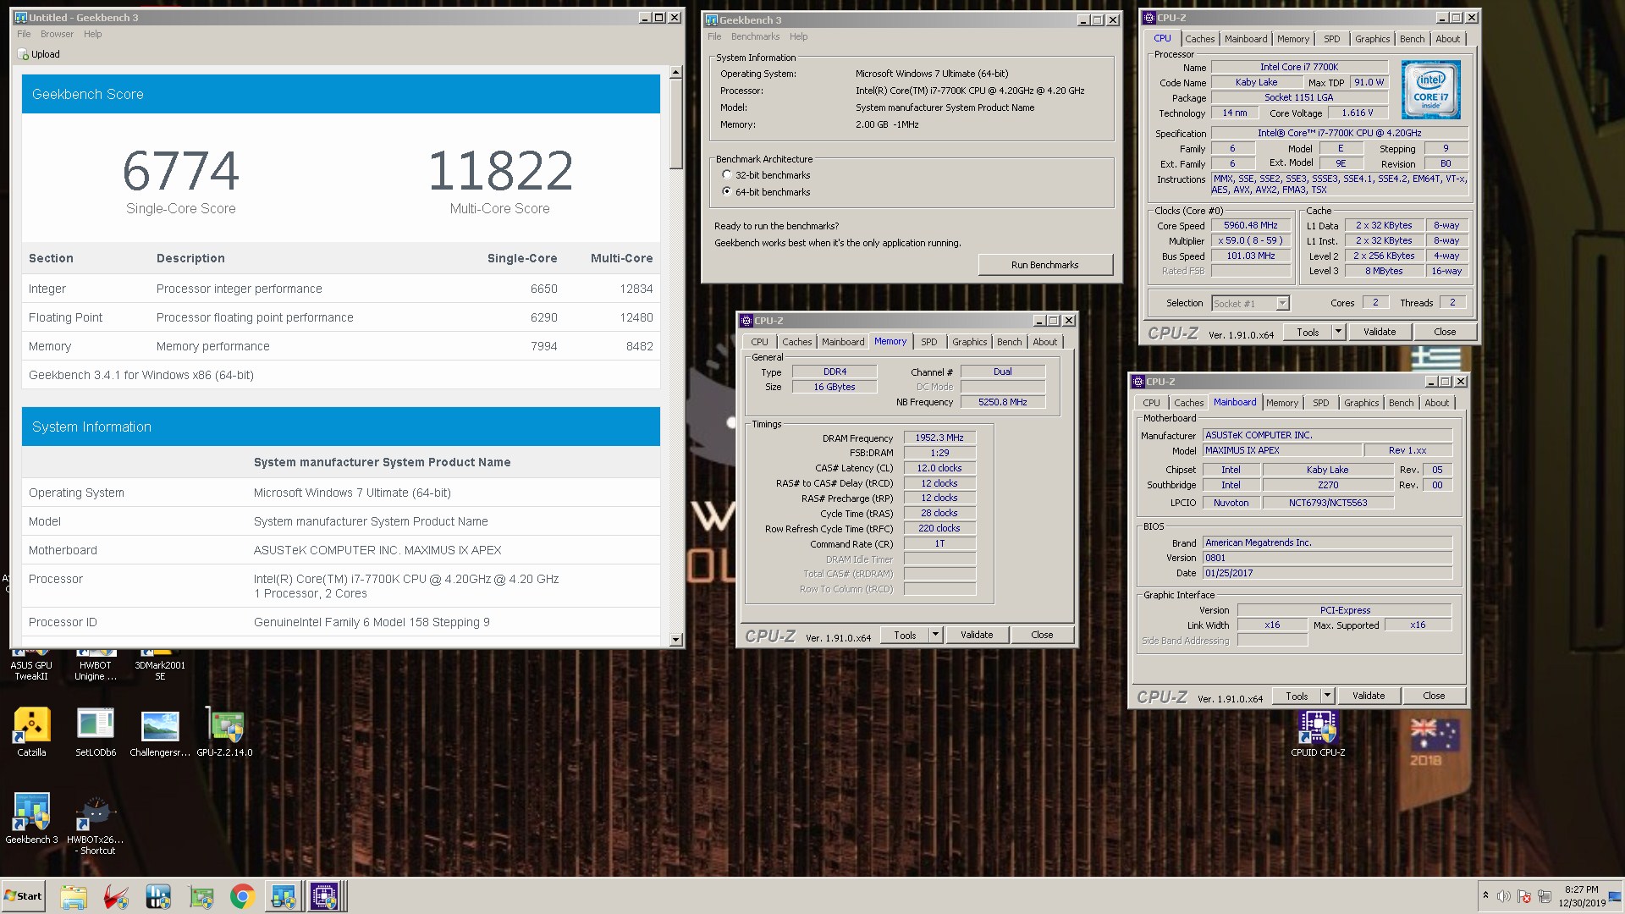Open Tools dropdown arrow in CPU-Z Memory window
This screenshot has width=1625, height=914.
point(935,635)
